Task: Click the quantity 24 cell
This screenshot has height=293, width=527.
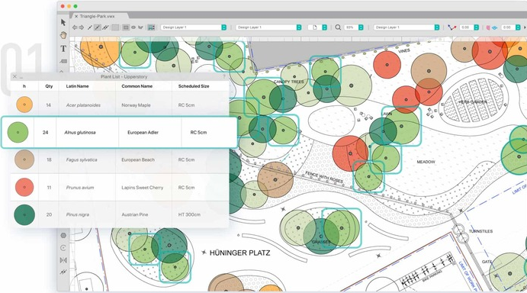Action: coord(45,133)
